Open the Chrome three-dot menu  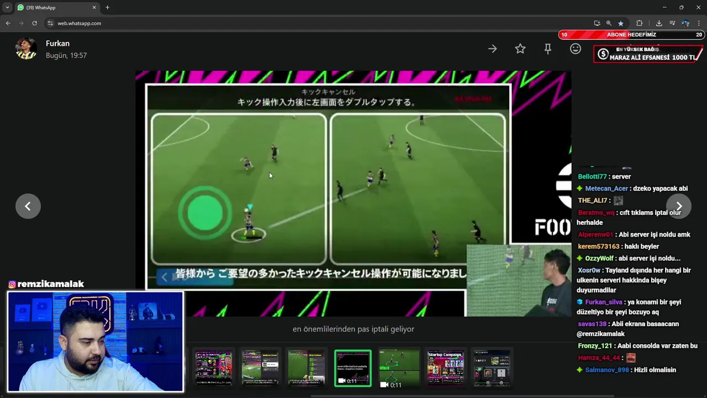pos(699,23)
